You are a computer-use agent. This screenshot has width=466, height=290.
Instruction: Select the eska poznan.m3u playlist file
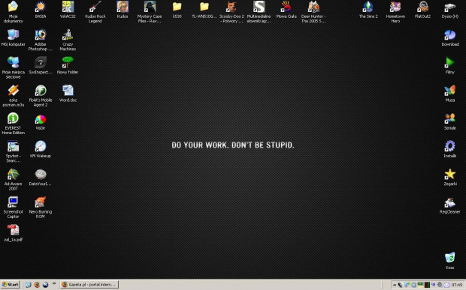pyautogui.click(x=13, y=95)
